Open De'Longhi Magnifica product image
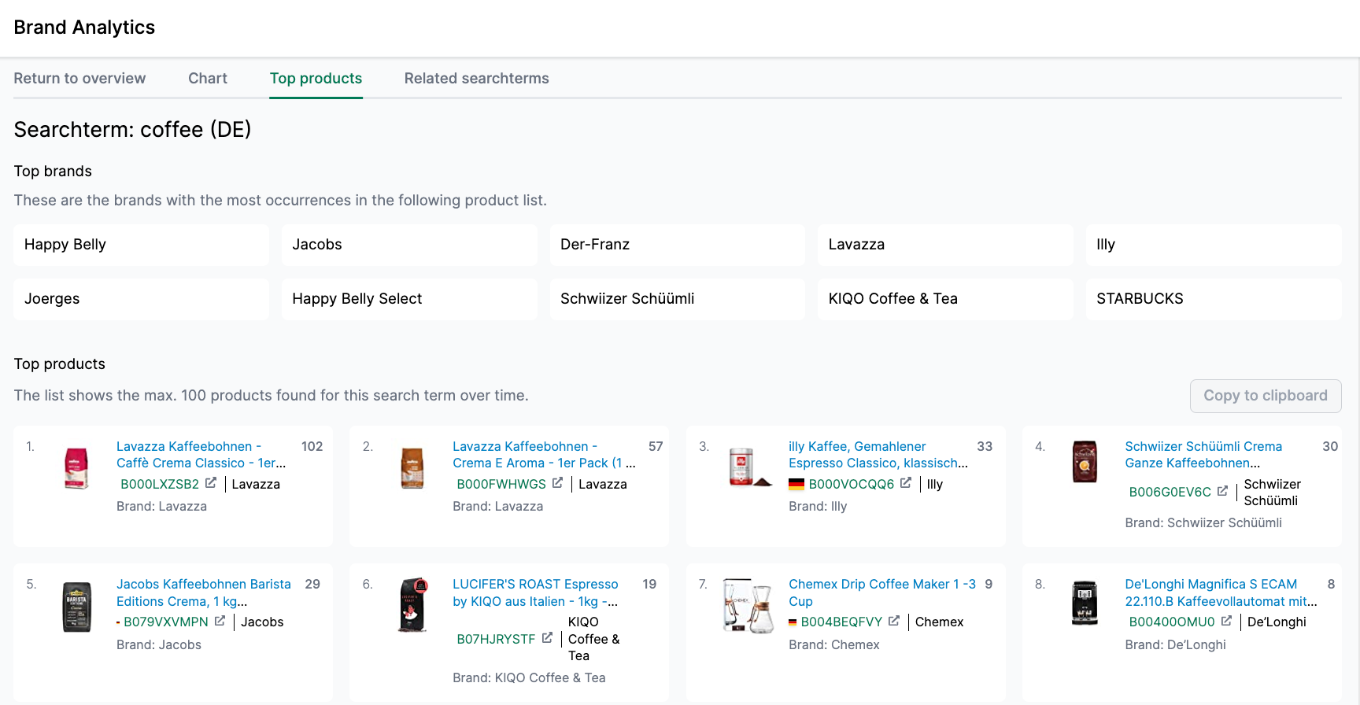 click(1085, 603)
